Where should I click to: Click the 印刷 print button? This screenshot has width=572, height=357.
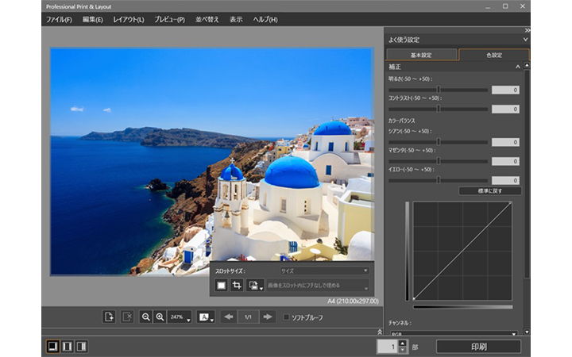[x=478, y=346]
